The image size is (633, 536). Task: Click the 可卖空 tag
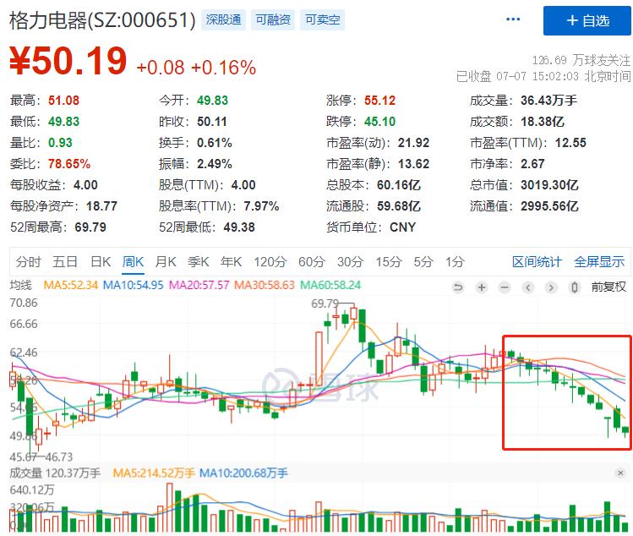[x=322, y=19]
